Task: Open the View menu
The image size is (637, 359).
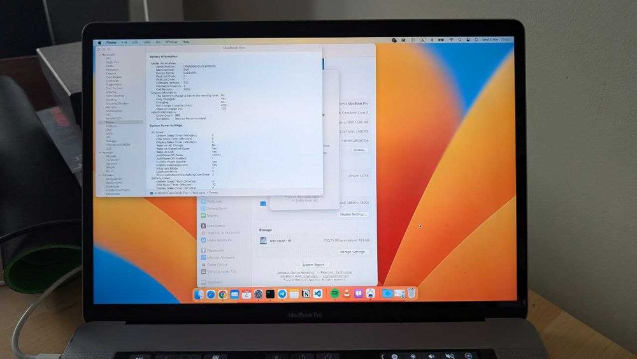Action: pos(147,42)
